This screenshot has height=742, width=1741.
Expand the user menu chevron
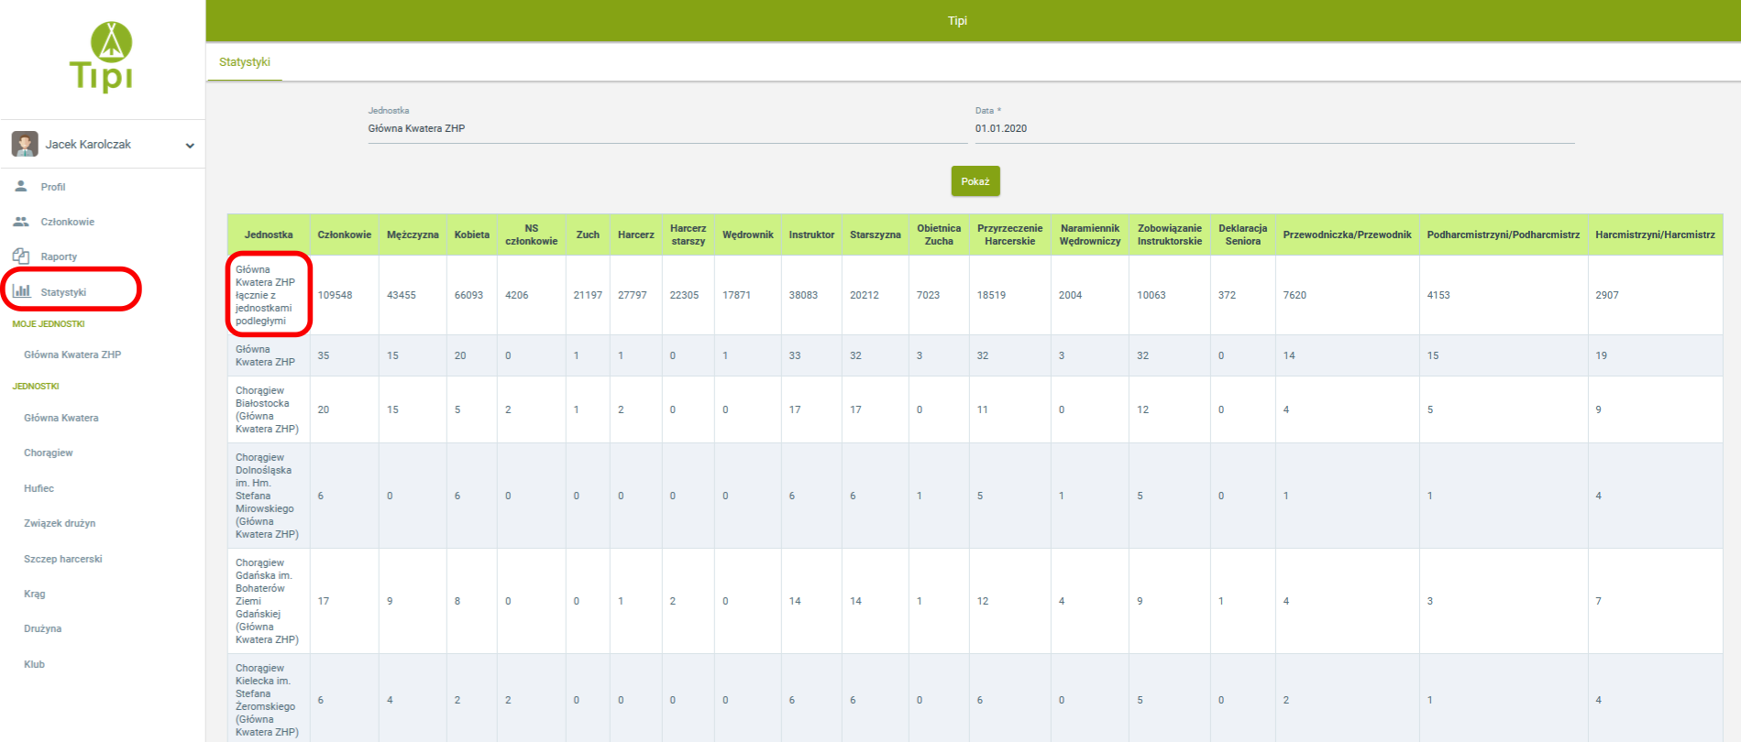click(x=190, y=146)
